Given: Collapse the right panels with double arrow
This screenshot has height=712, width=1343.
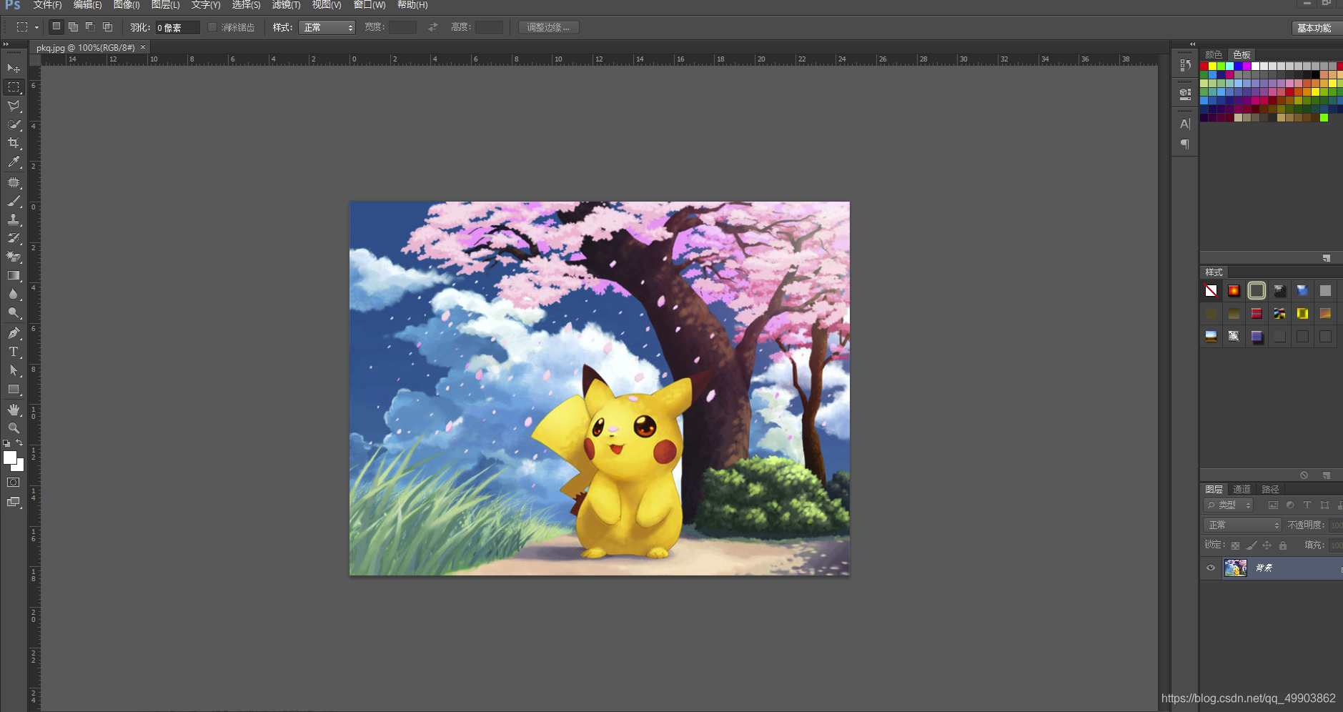Looking at the screenshot, I should click(1192, 44).
